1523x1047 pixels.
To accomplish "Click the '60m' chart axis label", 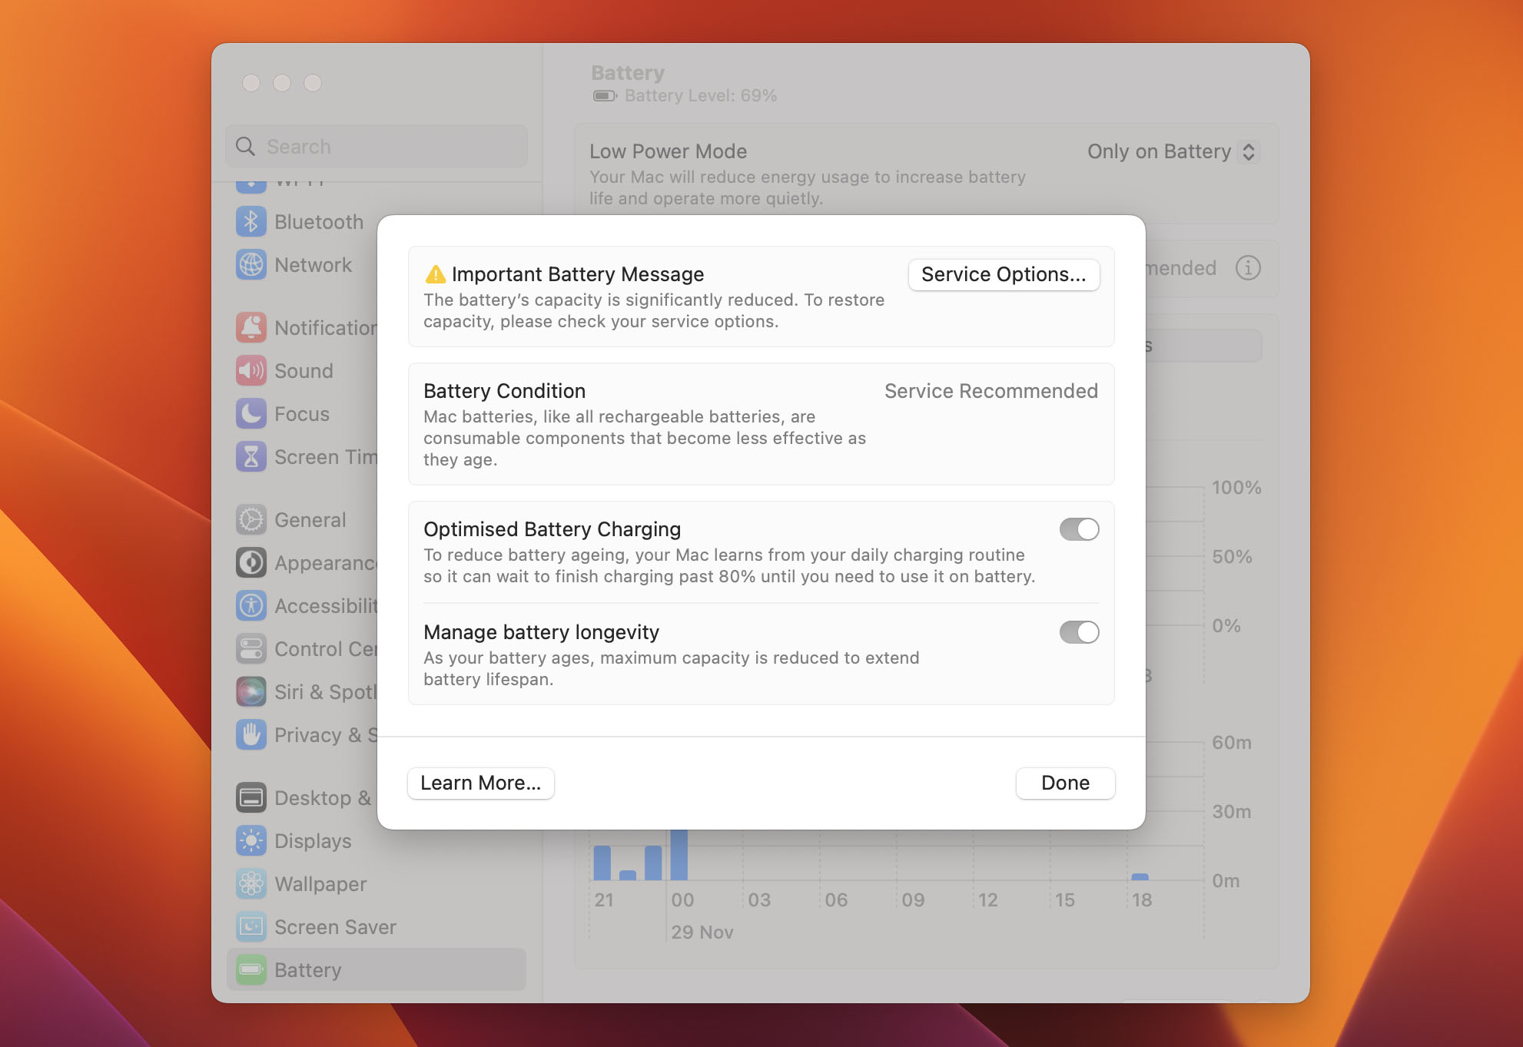I will (x=1232, y=743).
